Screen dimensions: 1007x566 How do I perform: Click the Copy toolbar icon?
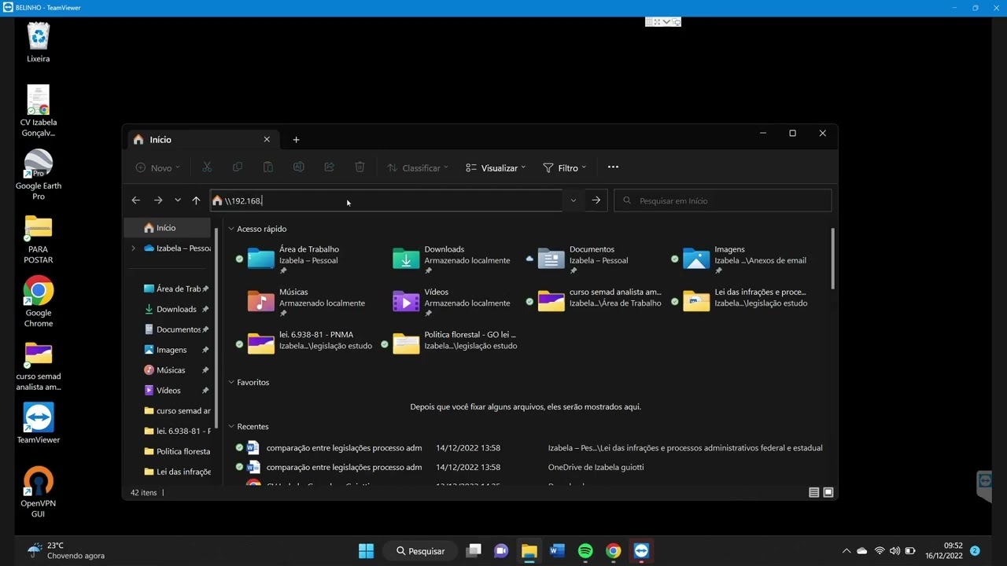(x=238, y=167)
